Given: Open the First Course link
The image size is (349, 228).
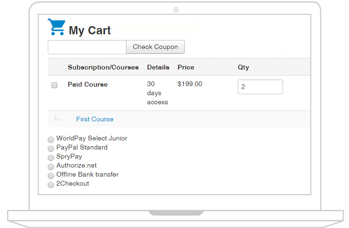Looking at the screenshot, I should [x=95, y=119].
